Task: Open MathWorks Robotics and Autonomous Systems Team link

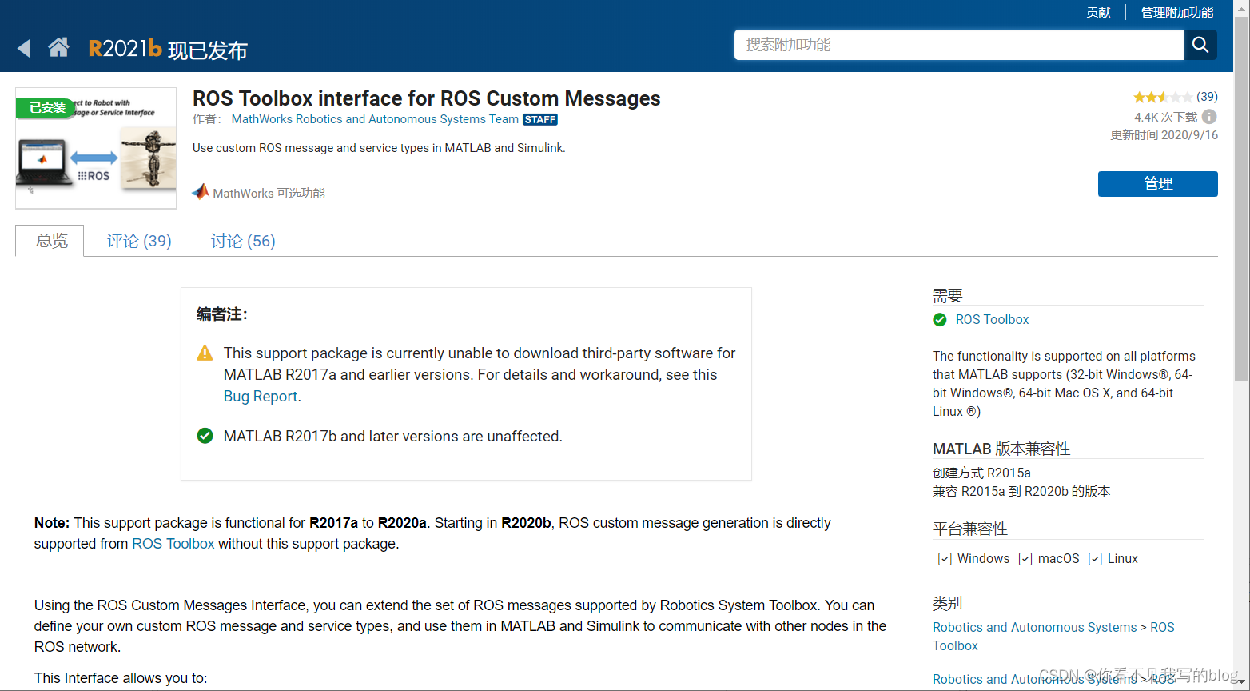Action: [x=375, y=119]
